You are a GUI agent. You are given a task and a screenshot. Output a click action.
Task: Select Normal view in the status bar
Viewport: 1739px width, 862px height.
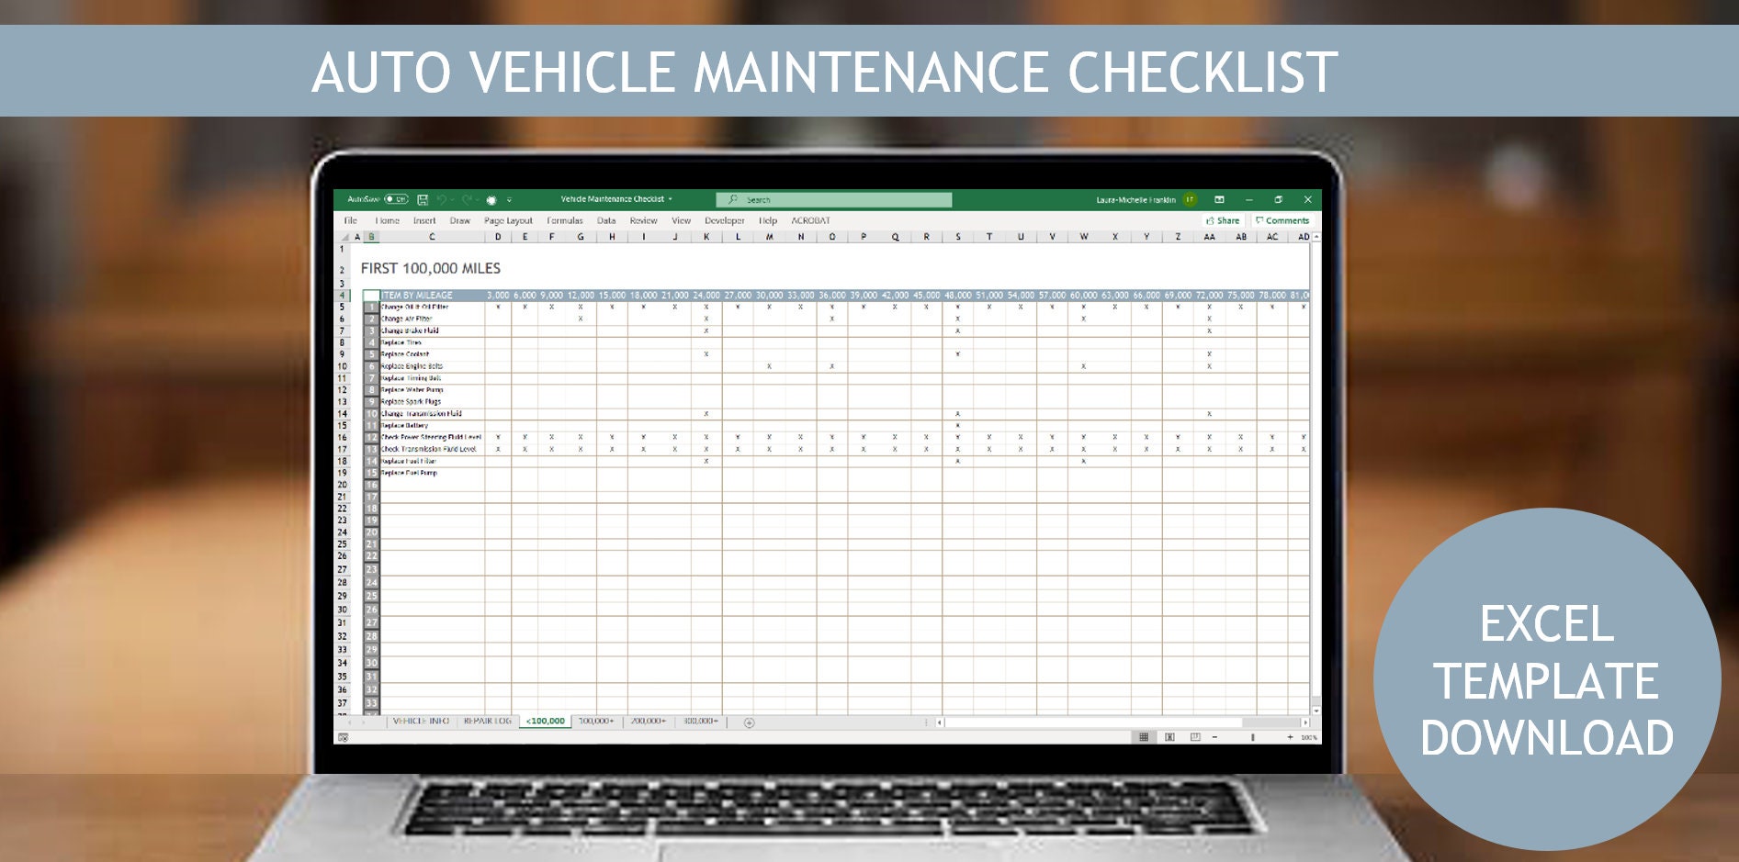1145,737
